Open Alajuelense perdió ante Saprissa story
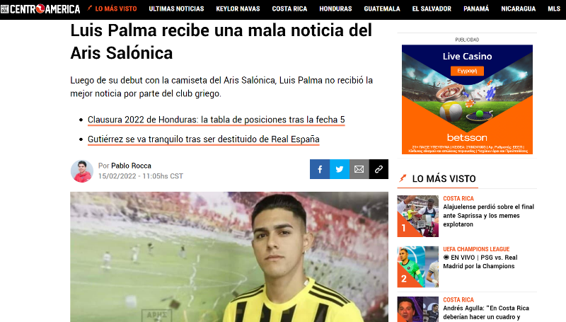The height and width of the screenshot is (322, 566). pos(488,216)
